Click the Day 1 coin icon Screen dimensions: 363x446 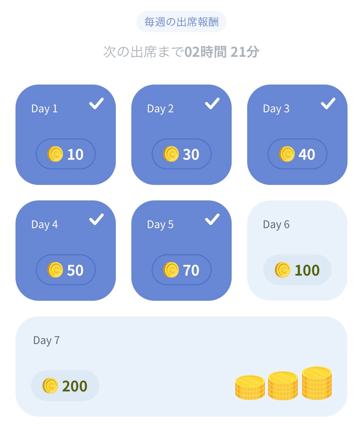point(55,154)
